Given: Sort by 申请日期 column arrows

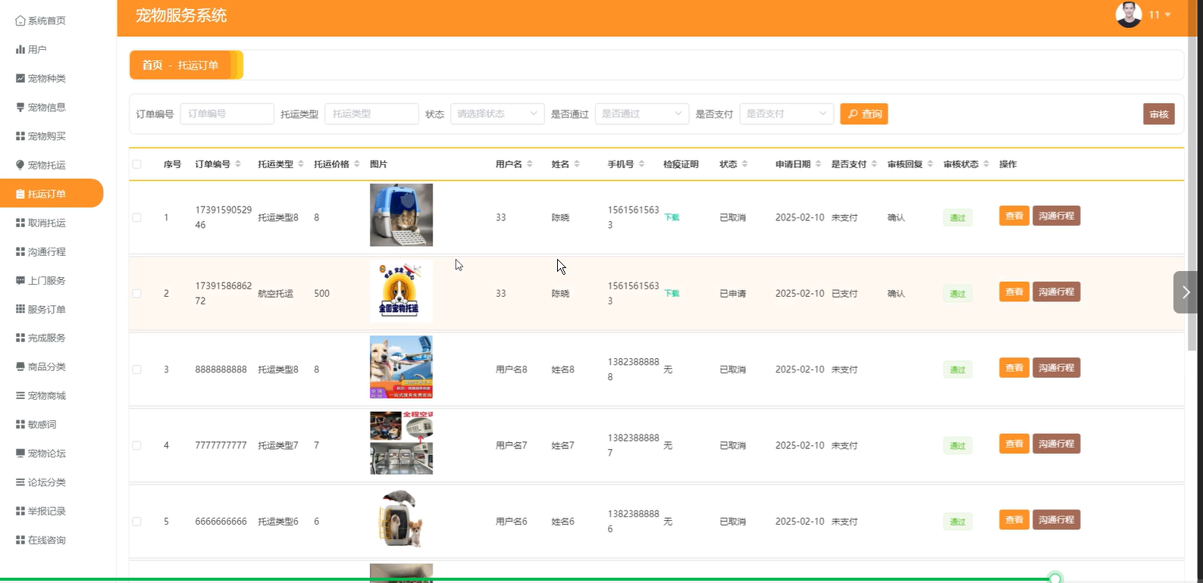Looking at the screenshot, I should 818,164.
